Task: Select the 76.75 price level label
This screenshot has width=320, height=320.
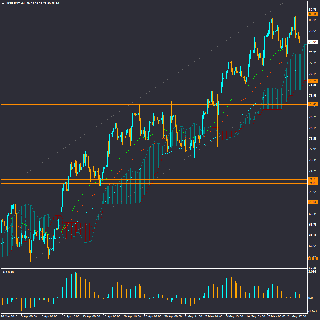Action: click(312, 81)
